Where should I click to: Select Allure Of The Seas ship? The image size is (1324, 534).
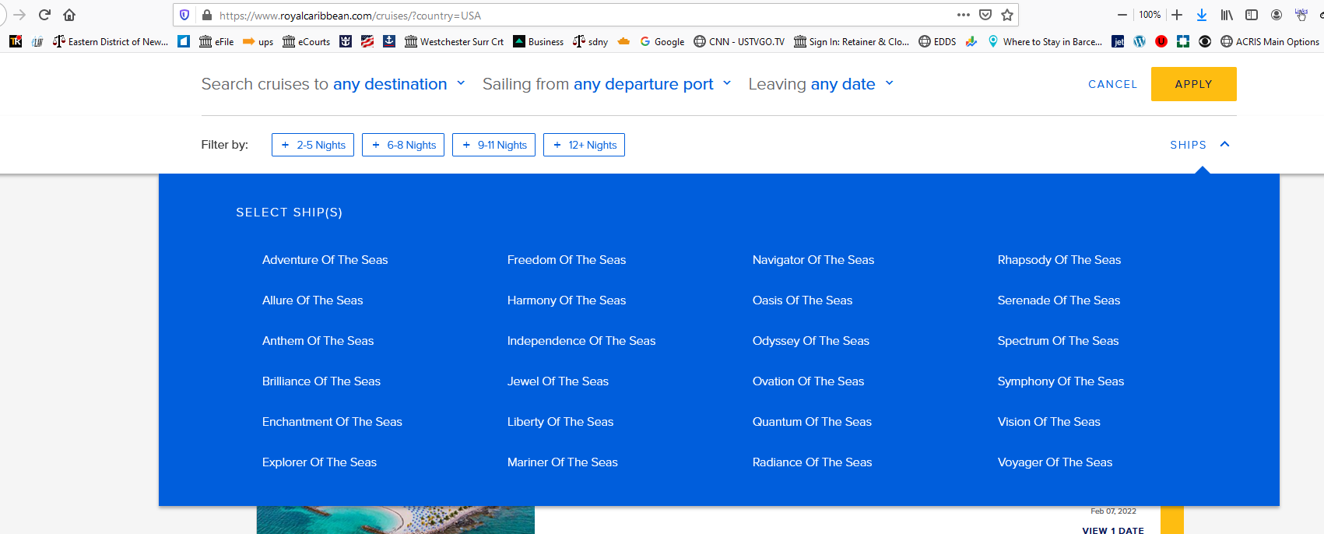tap(312, 300)
